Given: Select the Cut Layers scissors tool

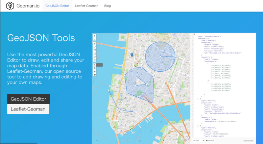Looking at the screenshot, I should point(95,71).
